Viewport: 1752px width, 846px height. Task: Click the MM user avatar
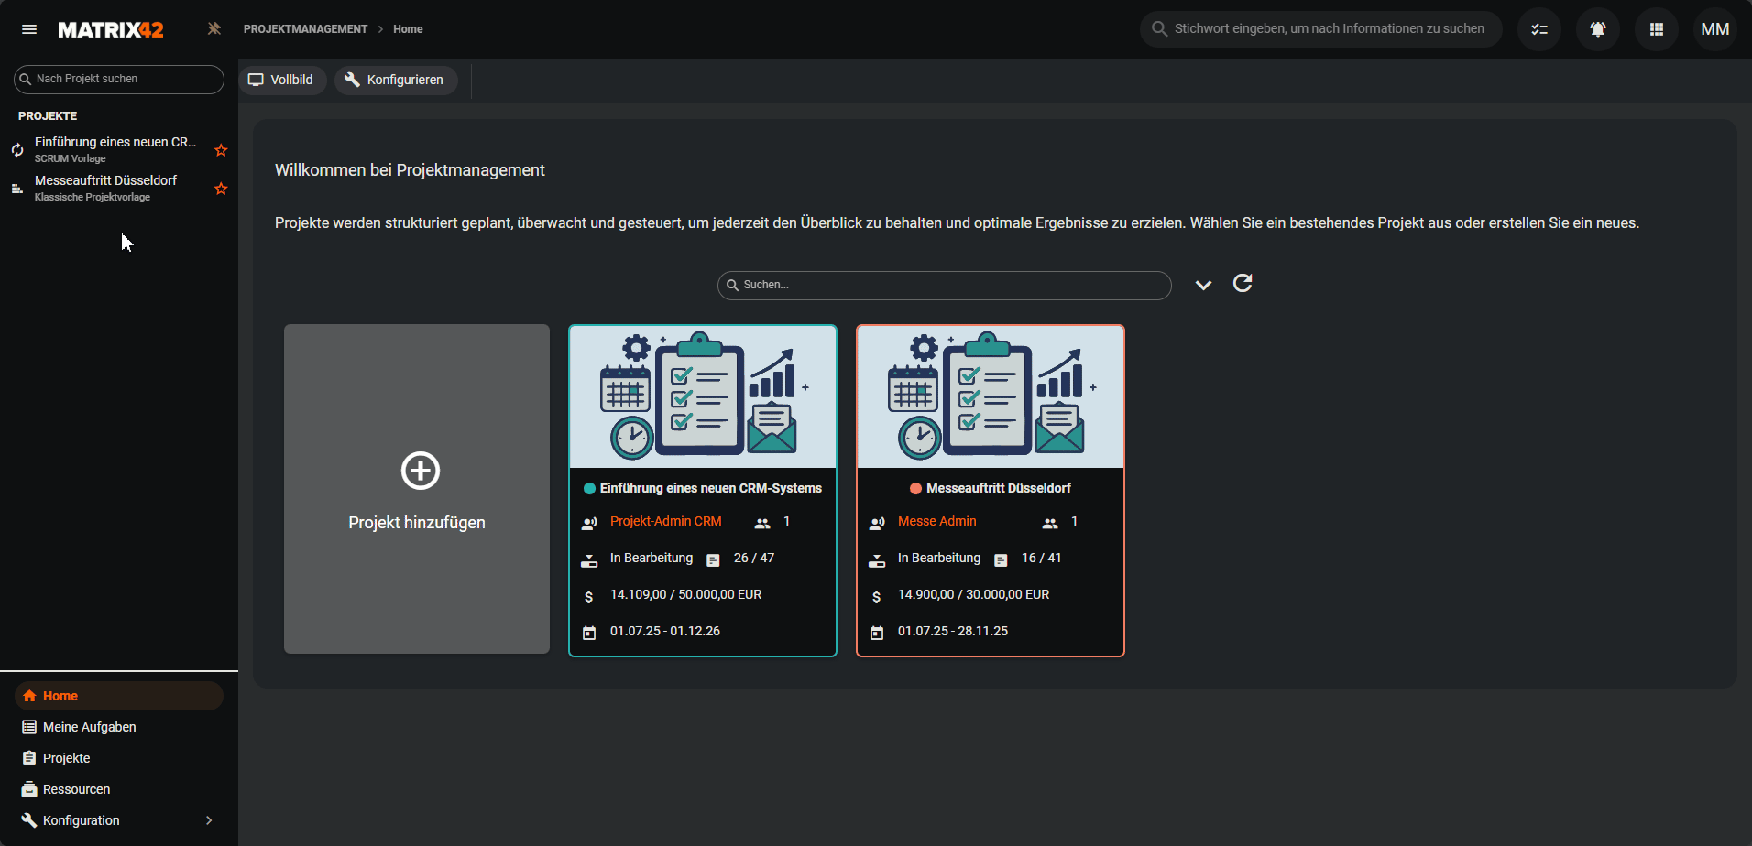pos(1714,29)
